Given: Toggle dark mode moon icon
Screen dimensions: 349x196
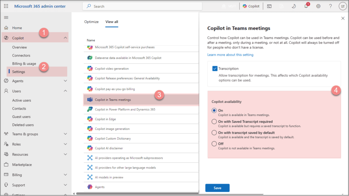Looking at the screenshot, I should 294,6.
